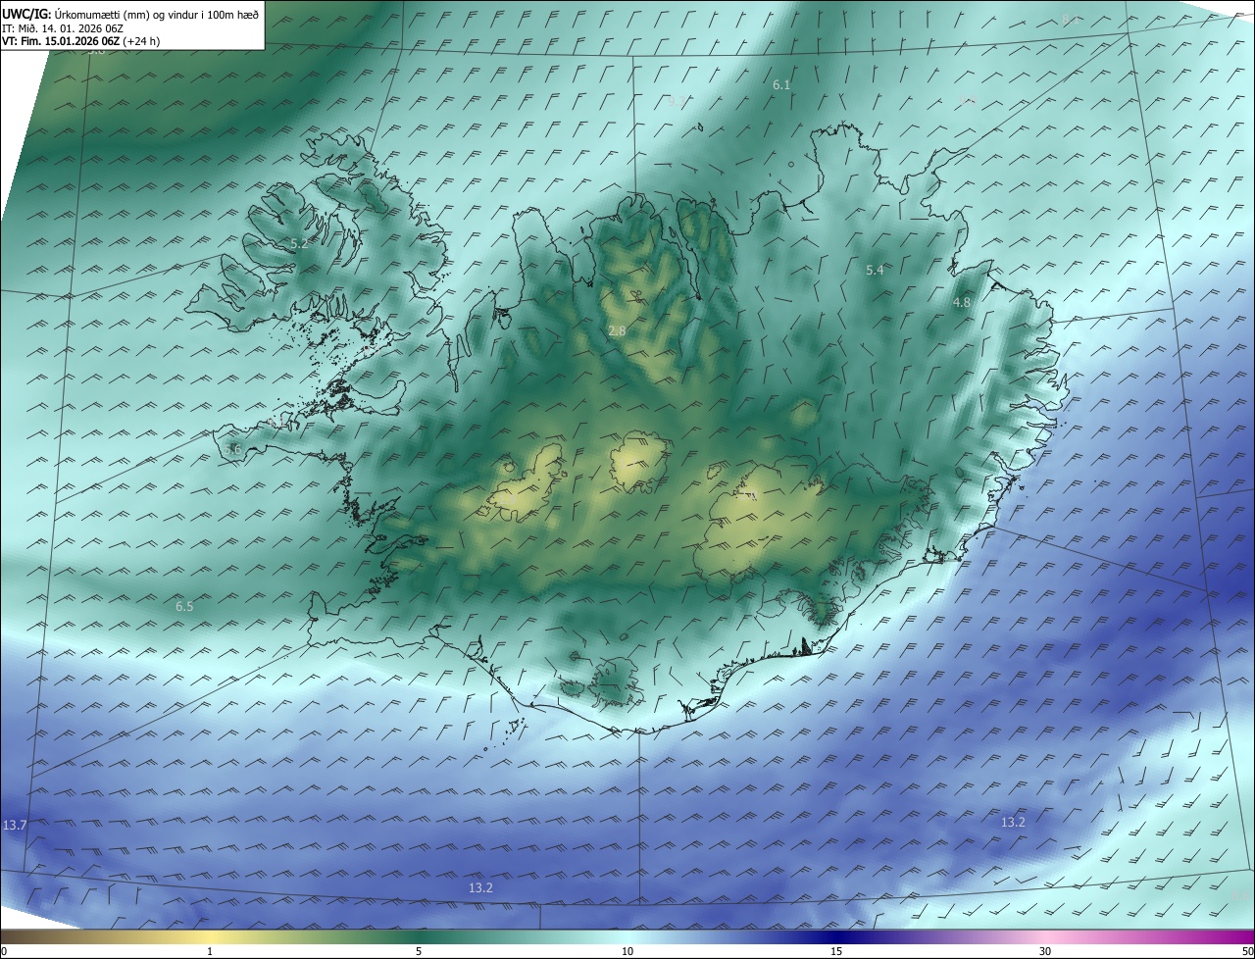Click the 0 tick label on the color scale
This screenshot has width=1255, height=959.
point(4,951)
